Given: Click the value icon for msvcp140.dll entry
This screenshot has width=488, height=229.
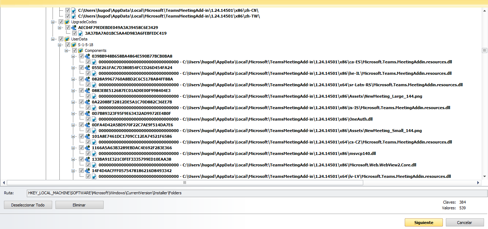Looking at the screenshot, I should coord(94,154).
